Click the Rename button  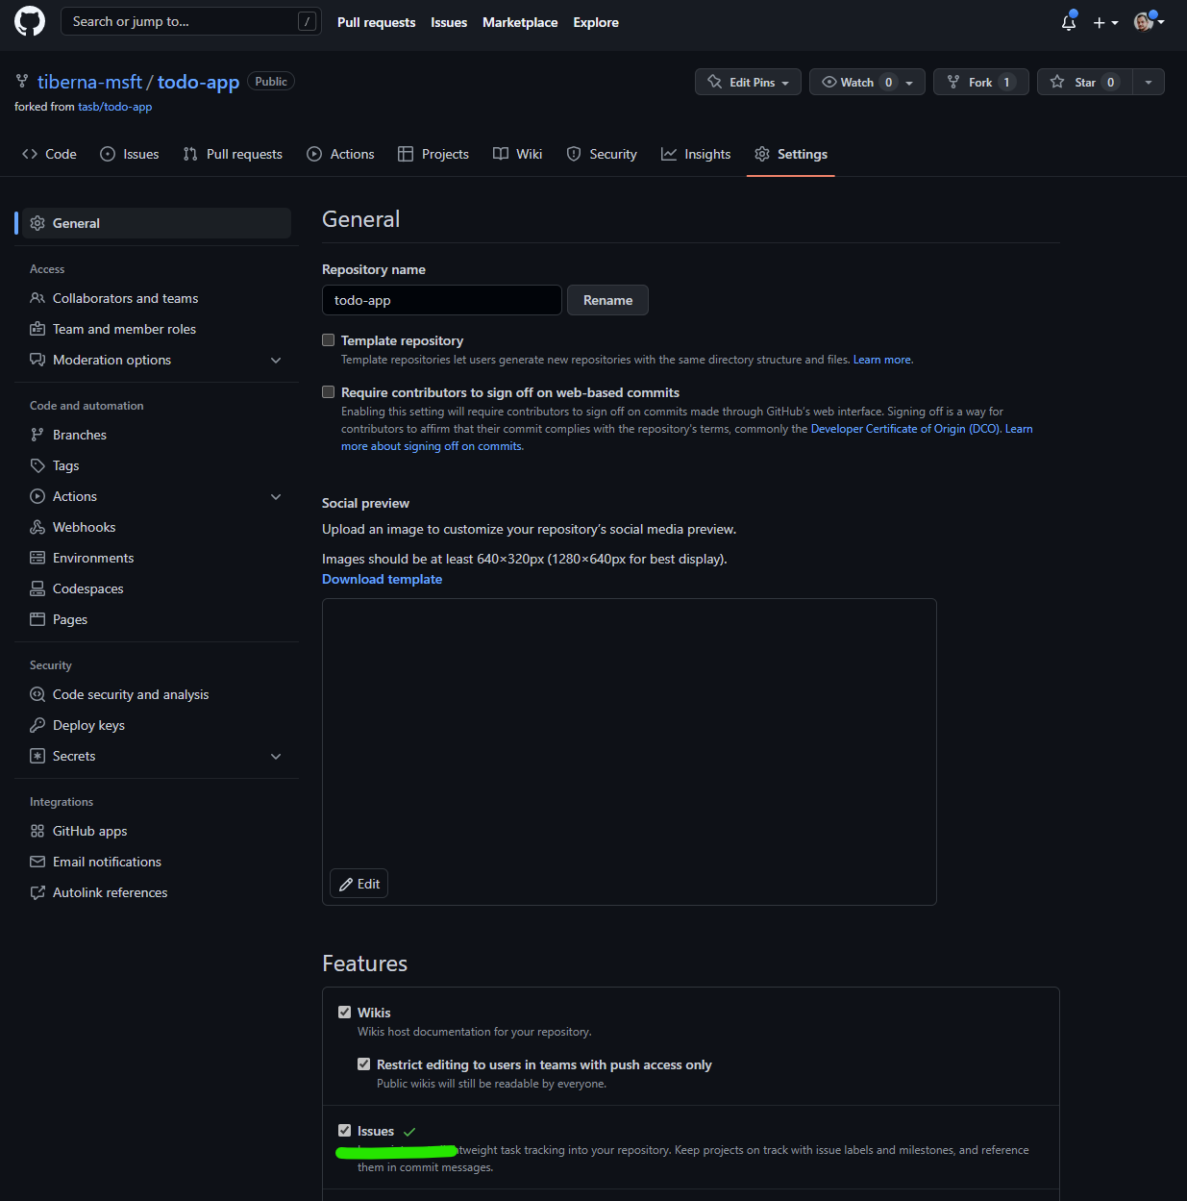point(606,300)
